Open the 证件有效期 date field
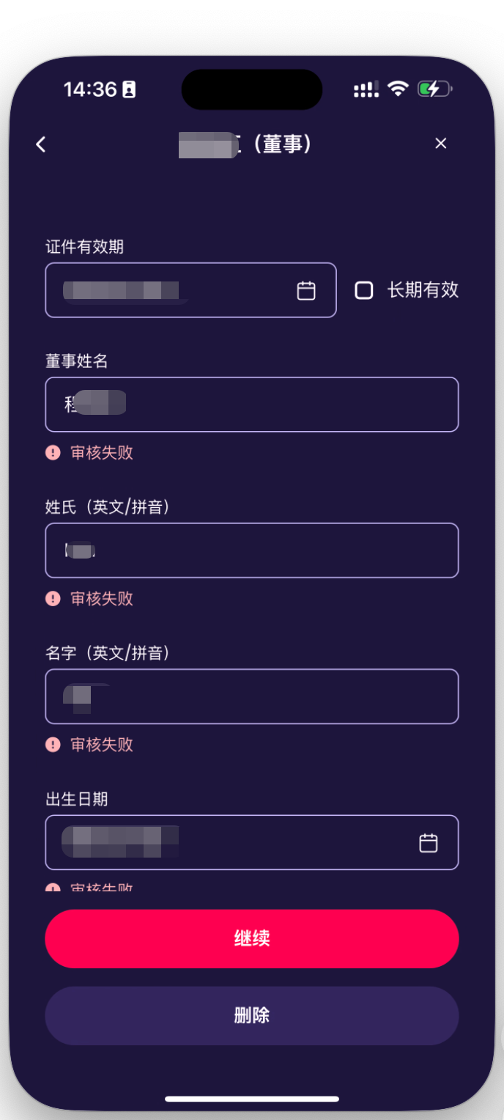This screenshot has height=1120, width=504. pyautogui.click(x=176, y=290)
